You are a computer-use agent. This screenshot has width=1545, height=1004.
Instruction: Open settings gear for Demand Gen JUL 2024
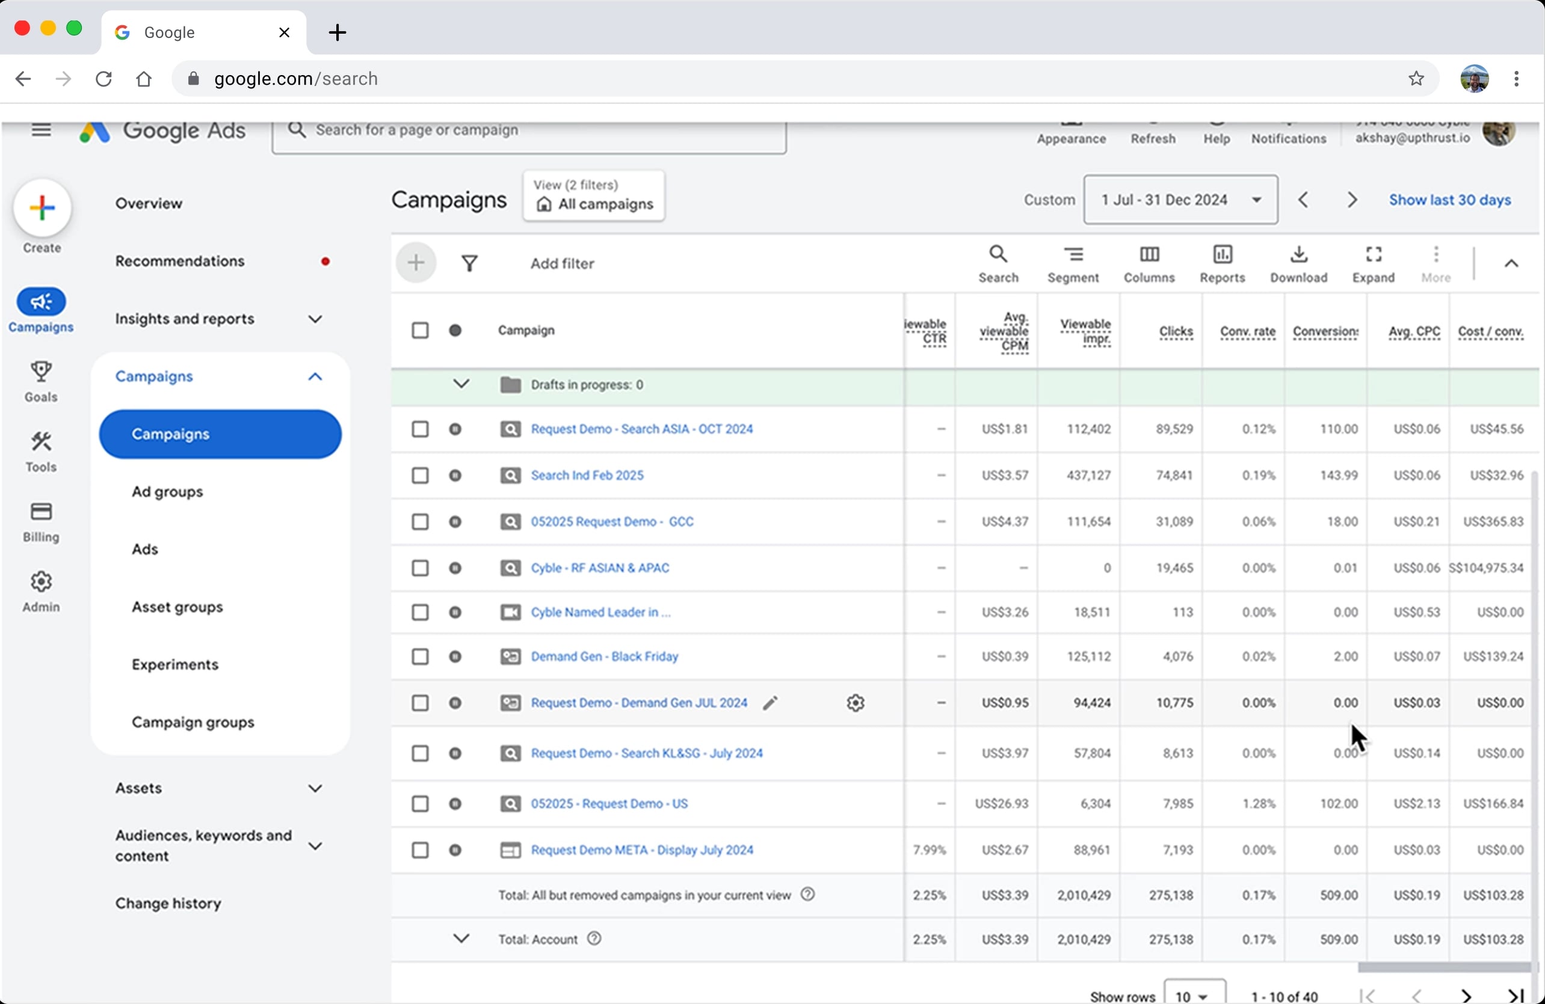coord(856,703)
